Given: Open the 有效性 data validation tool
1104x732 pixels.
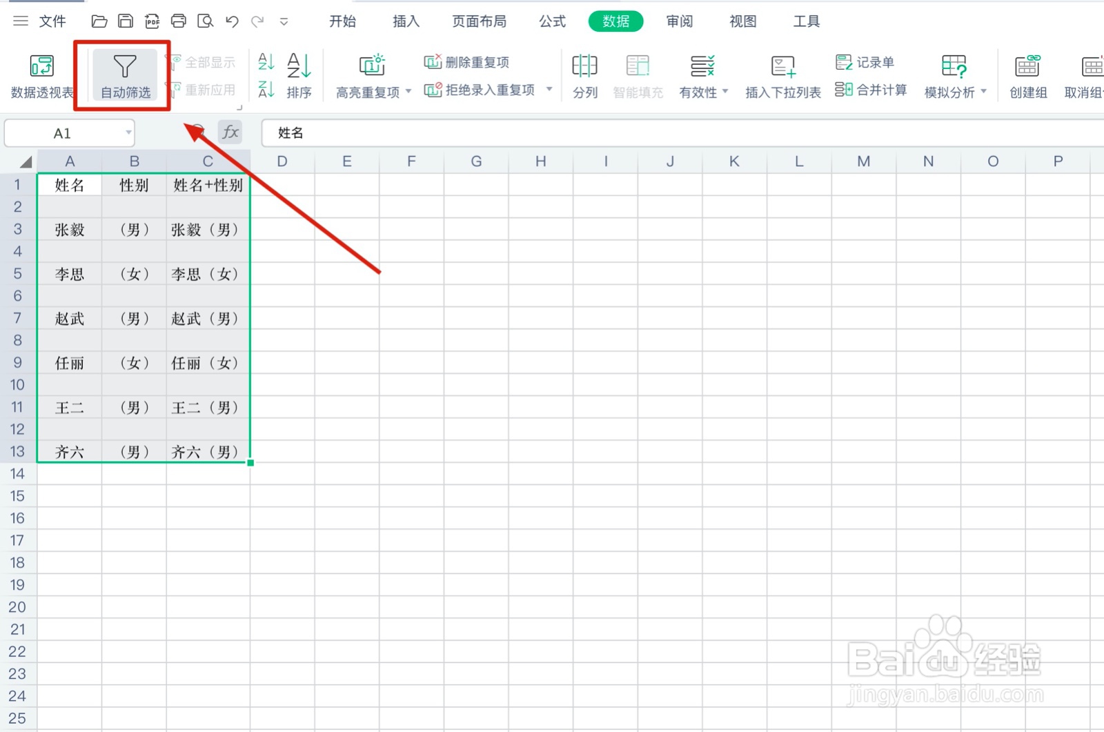Looking at the screenshot, I should [698, 75].
